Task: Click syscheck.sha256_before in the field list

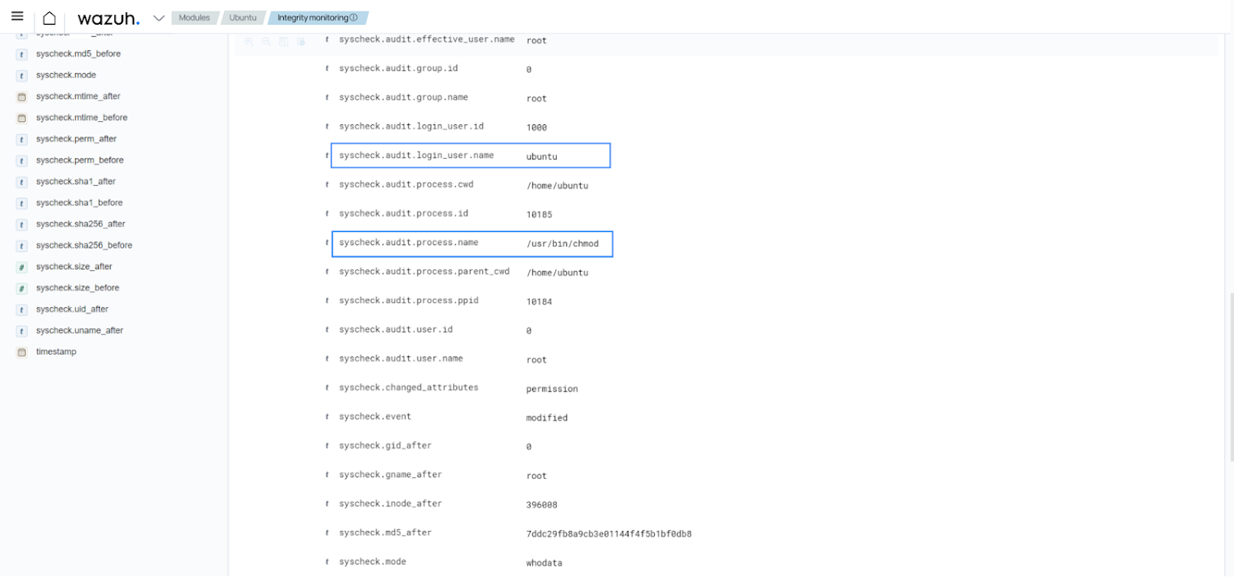Action: pyautogui.click(x=84, y=245)
